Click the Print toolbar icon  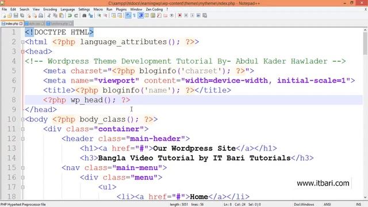(x=41, y=16)
